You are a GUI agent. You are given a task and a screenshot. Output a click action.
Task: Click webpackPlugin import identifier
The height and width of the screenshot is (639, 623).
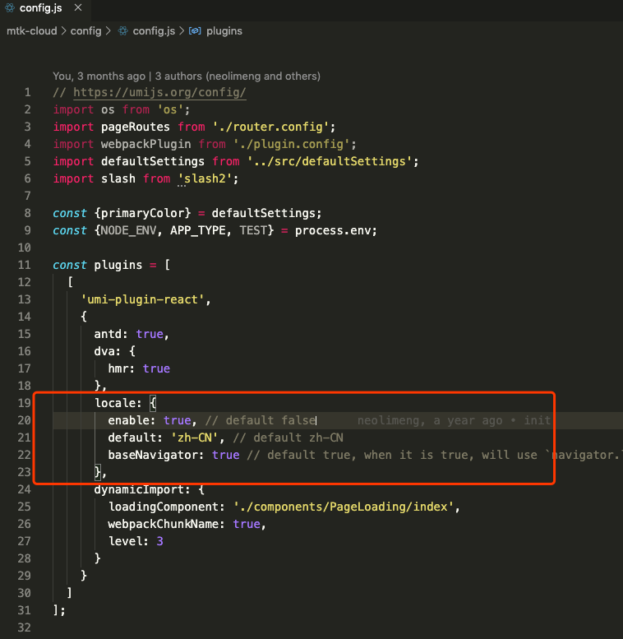145,144
